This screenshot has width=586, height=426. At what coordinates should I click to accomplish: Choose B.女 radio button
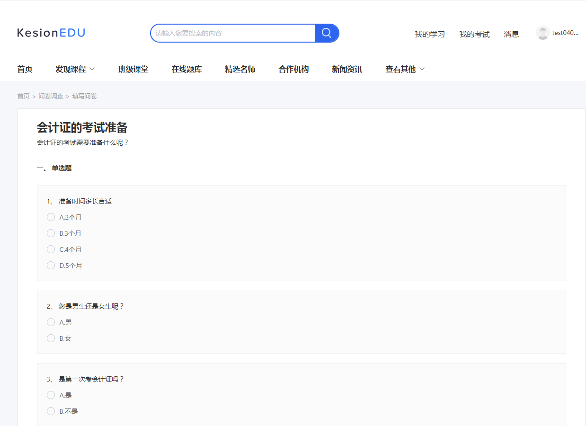[x=51, y=338]
